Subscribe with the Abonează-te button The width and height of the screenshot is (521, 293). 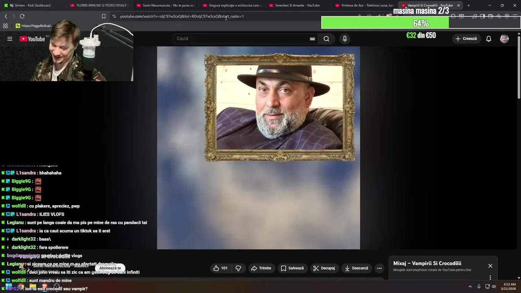110,268
